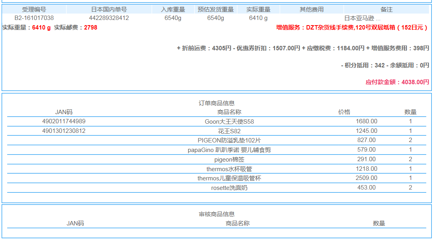
Task: Click the JAN码 header in 订单商品信息
Action: (64, 112)
